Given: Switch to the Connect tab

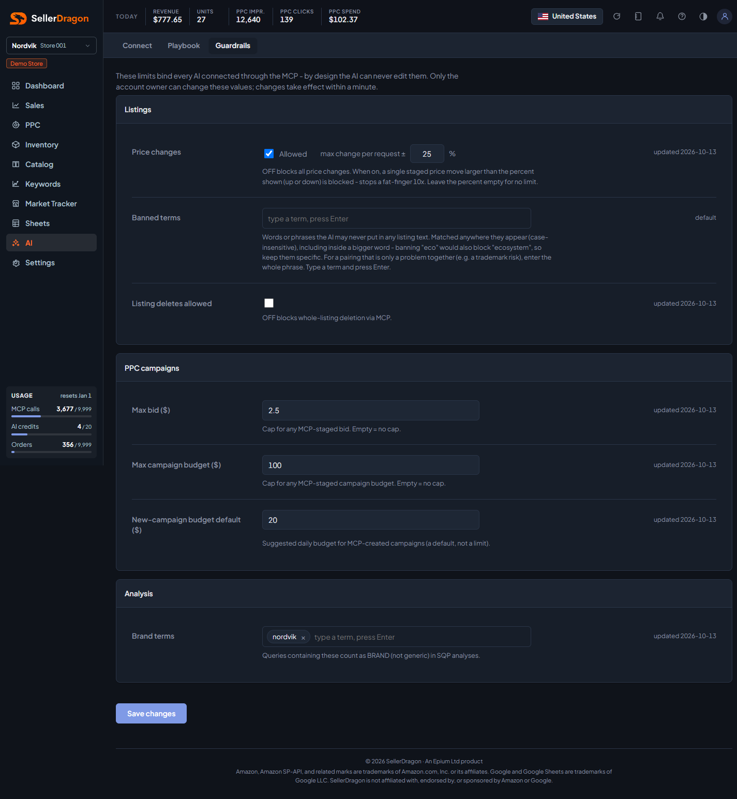Looking at the screenshot, I should click(137, 46).
